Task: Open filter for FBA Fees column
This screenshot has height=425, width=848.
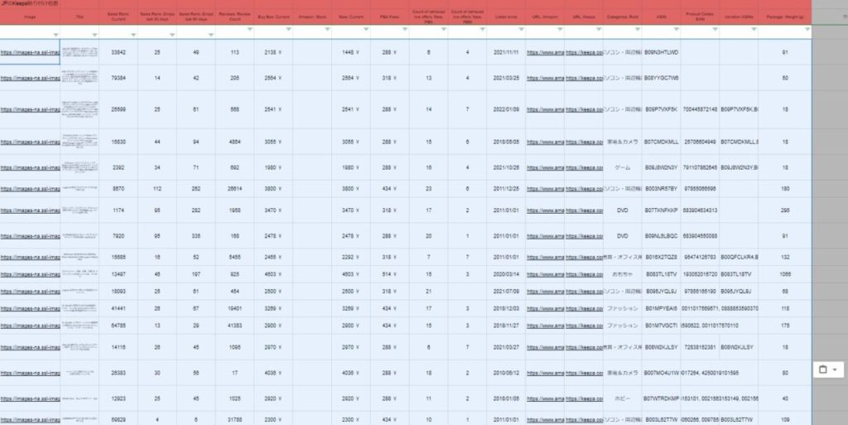Action: 405,29
